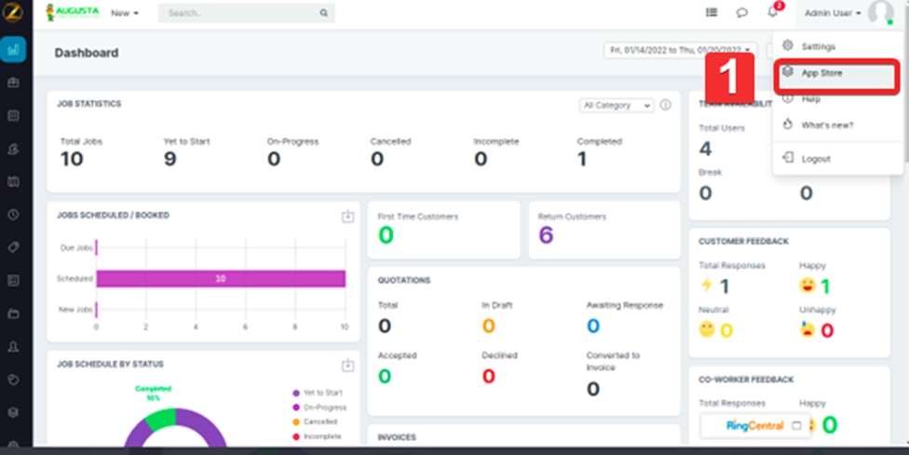Click the Job Statistics info icon

point(666,105)
